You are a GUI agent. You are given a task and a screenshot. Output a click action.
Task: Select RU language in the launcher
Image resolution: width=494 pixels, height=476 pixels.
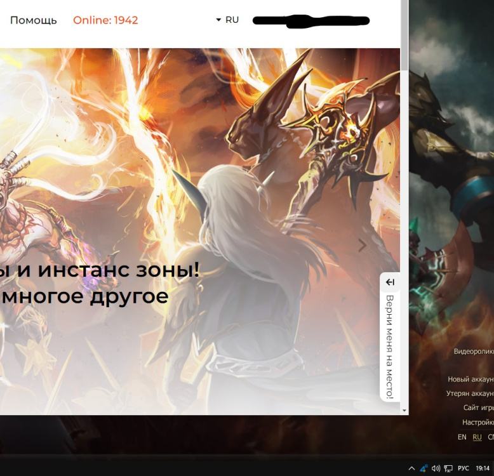pos(477,437)
